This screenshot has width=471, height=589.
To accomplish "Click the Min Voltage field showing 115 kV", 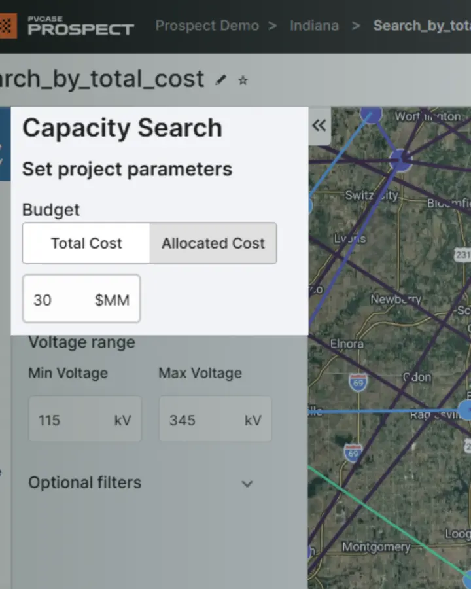I will pos(85,419).
